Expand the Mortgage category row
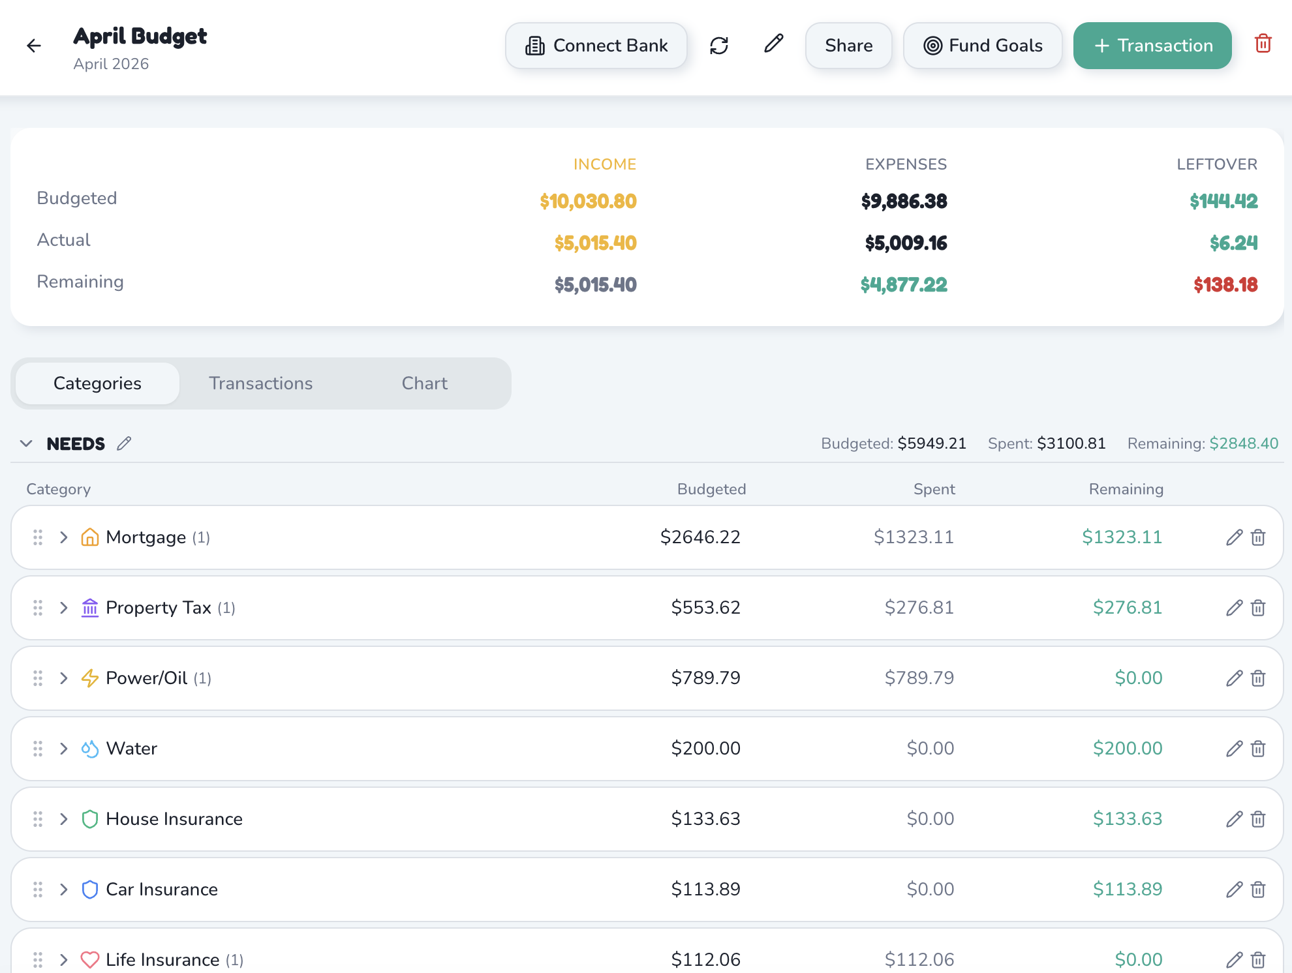Viewport: 1292px width, 973px height. (63, 537)
